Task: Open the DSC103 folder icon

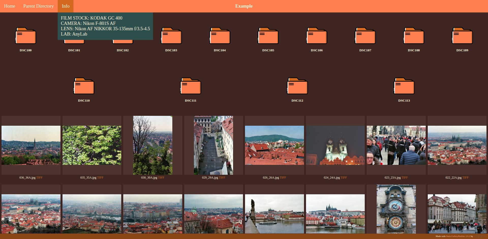Action: pyautogui.click(x=171, y=36)
